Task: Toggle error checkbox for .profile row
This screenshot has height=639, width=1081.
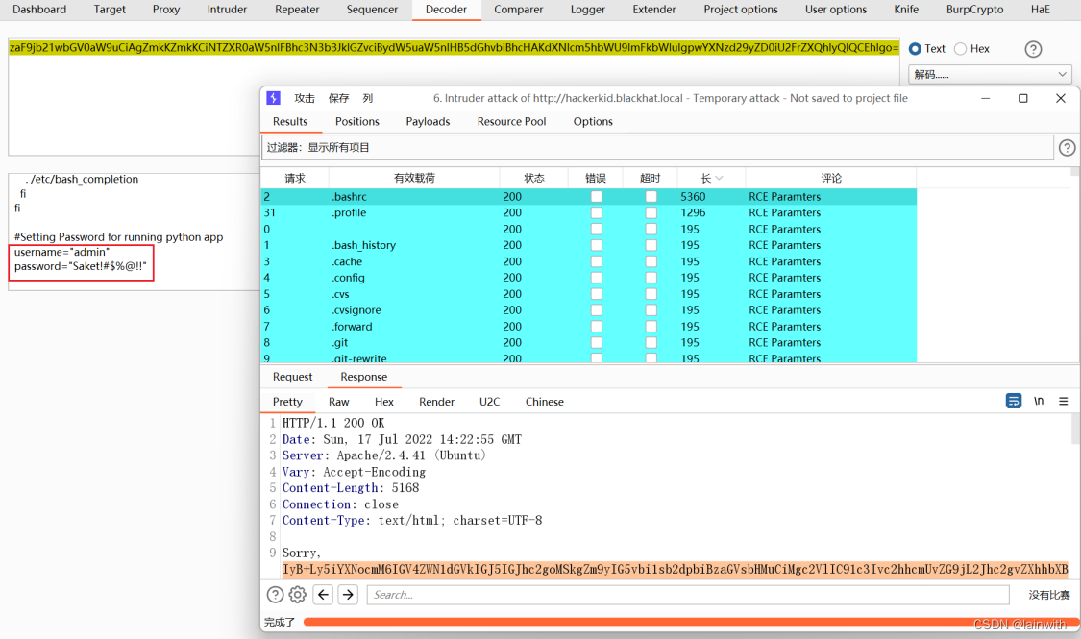Action: point(597,213)
